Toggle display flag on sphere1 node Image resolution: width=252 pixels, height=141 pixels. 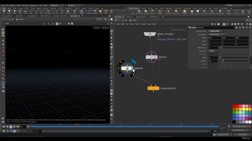[132, 69]
